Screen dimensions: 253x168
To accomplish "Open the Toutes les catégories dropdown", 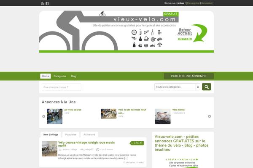I will coord(177,87).
